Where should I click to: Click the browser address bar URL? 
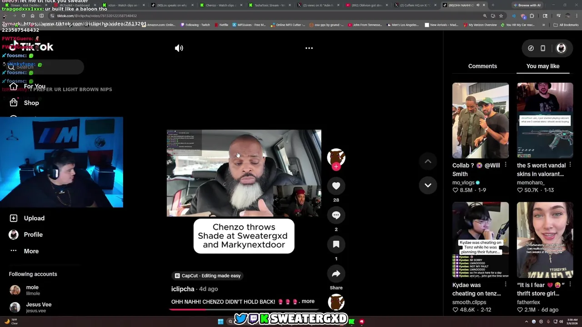point(96,16)
